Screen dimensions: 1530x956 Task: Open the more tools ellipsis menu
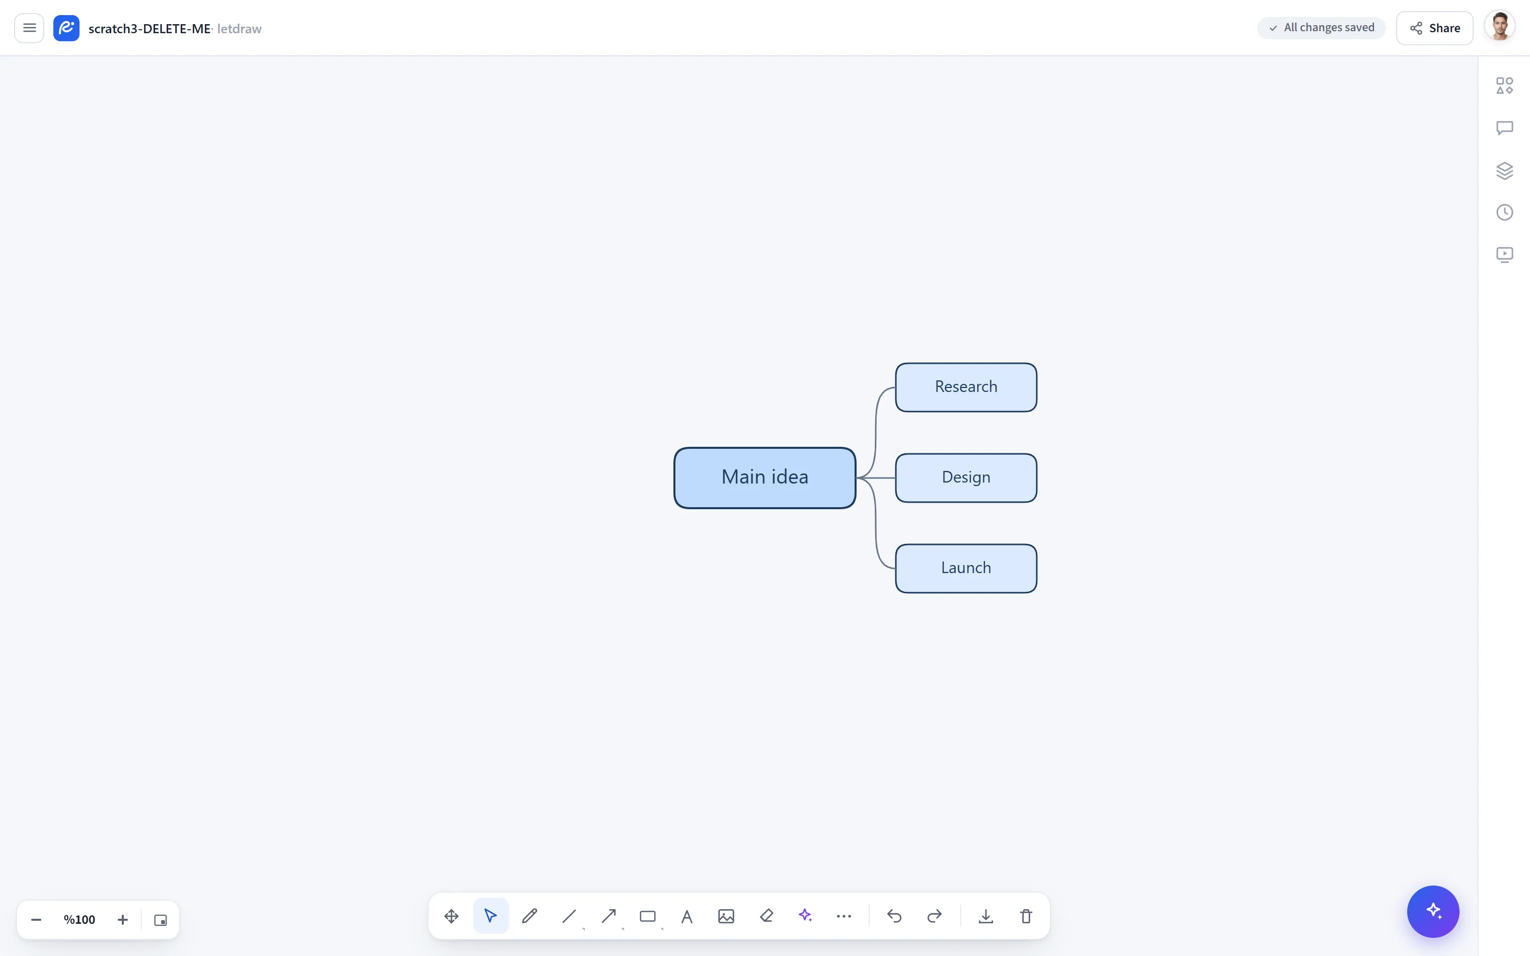(844, 916)
